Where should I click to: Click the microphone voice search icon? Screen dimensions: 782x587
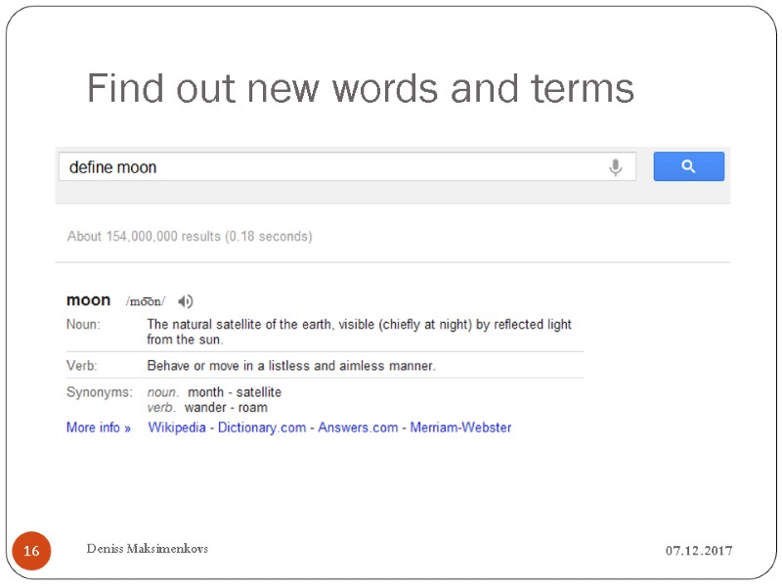pyautogui.click(x=615, y=167)
